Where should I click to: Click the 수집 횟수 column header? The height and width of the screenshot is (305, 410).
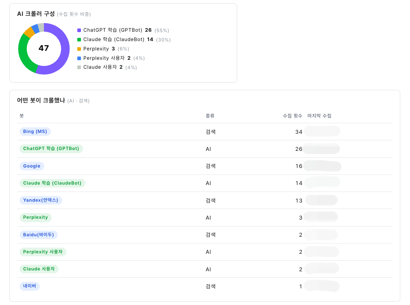pyautogui.click(x=292, y=116)
